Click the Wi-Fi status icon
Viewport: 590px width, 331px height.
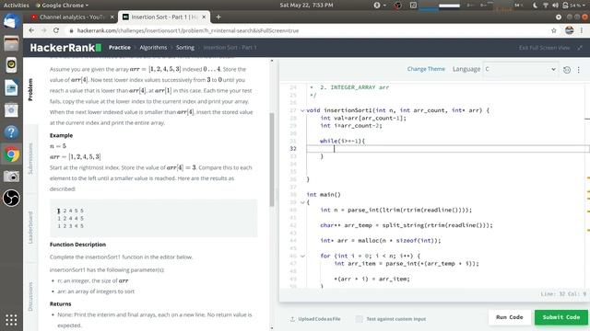(546, 6)
